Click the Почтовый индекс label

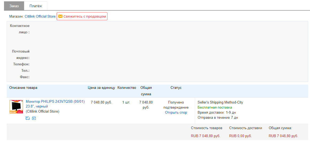tap(21, 55)
